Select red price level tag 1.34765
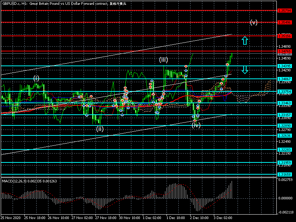The image size is (296, 222). click(x=285, y=51)
